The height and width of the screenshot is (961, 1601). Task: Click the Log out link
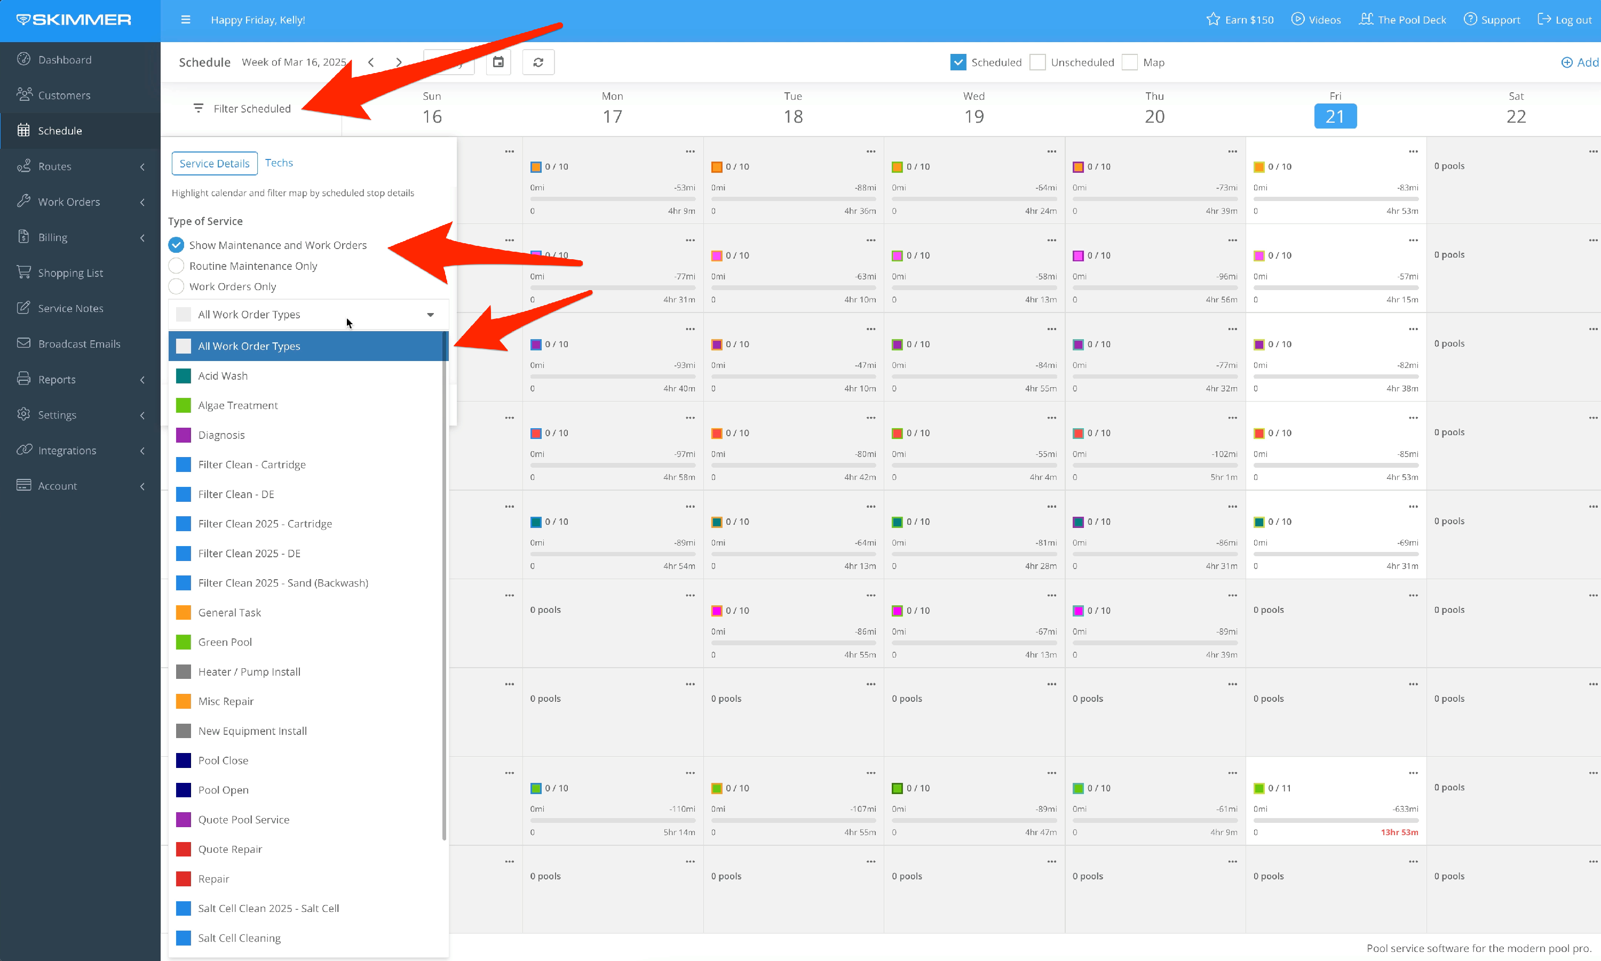(x=1565, y=19)
